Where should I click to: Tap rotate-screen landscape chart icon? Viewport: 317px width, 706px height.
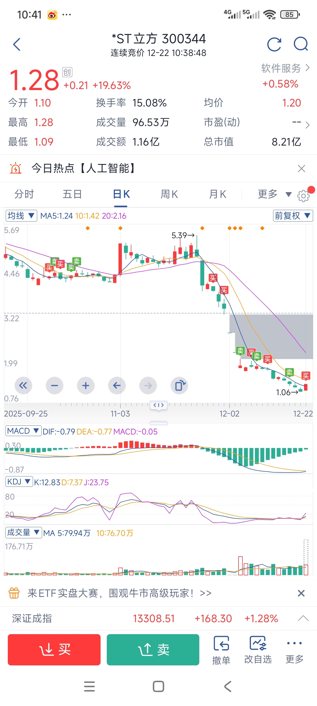click(x=179, y=386)
